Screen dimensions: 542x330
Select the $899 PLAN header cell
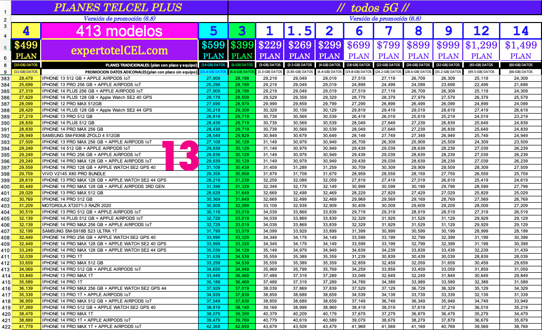[418, 50]
